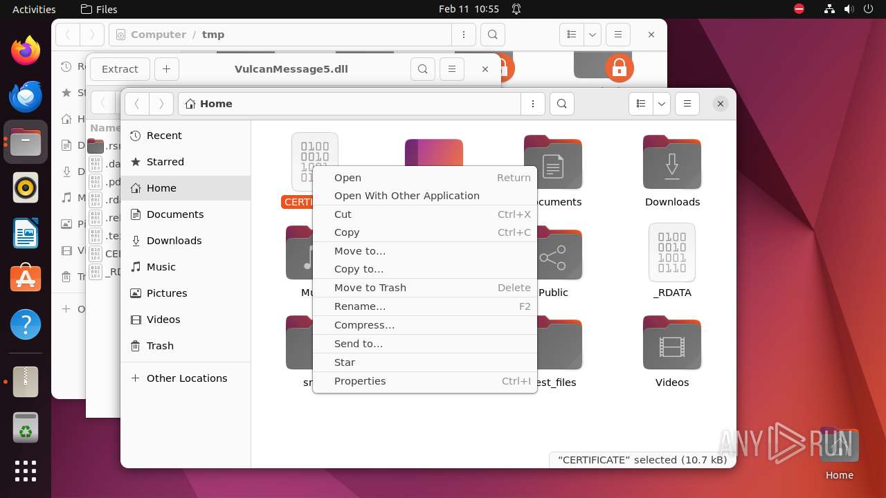Search in the Home window
Image resolution: width=886 pixels, height=498 pixels.
(x=562, y=104)
